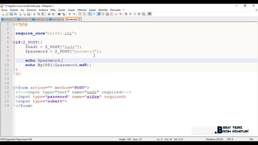Open the Find and Replace icon

pyautogui.click(x=64, y=14)
